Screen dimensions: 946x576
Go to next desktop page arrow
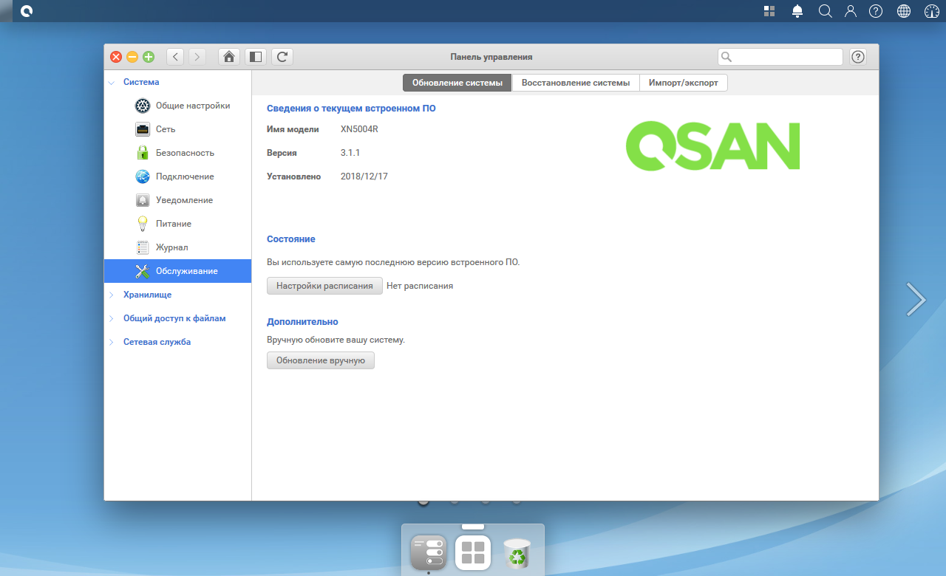coord(916,299)
